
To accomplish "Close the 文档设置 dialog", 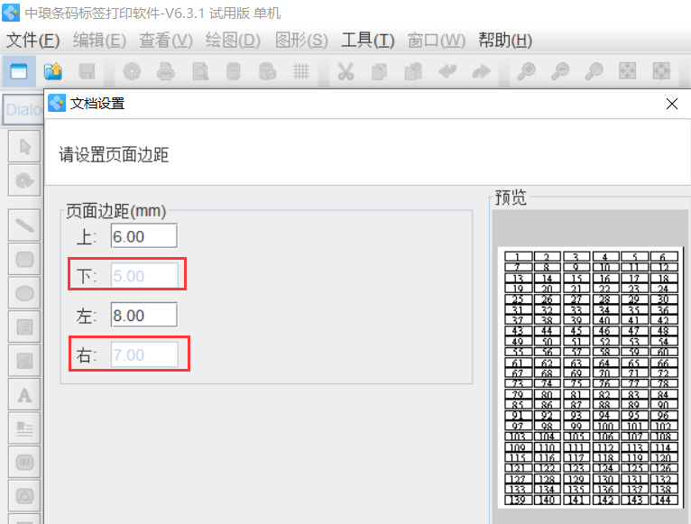I will (672, 104).
